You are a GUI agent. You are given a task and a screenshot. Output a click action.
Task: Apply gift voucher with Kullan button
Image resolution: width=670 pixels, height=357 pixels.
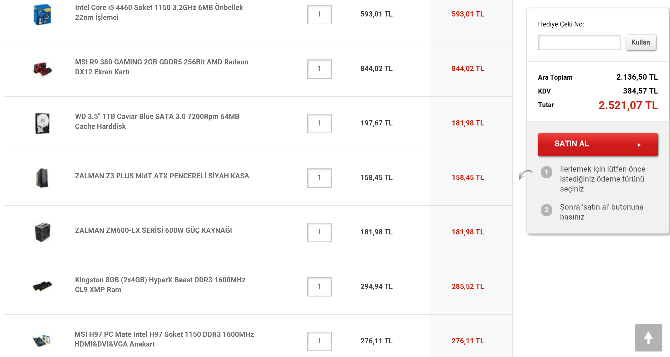641,42
